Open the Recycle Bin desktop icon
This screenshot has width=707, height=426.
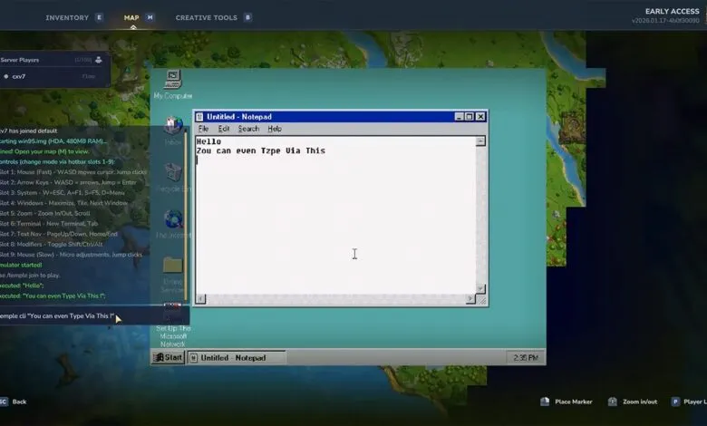[x=173, y=178]
